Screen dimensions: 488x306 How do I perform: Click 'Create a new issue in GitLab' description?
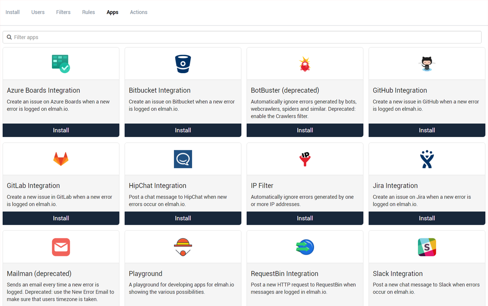click(60, 200)
